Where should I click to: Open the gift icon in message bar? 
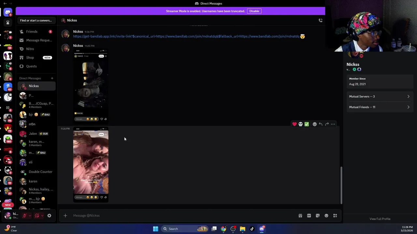click(300, 215)
